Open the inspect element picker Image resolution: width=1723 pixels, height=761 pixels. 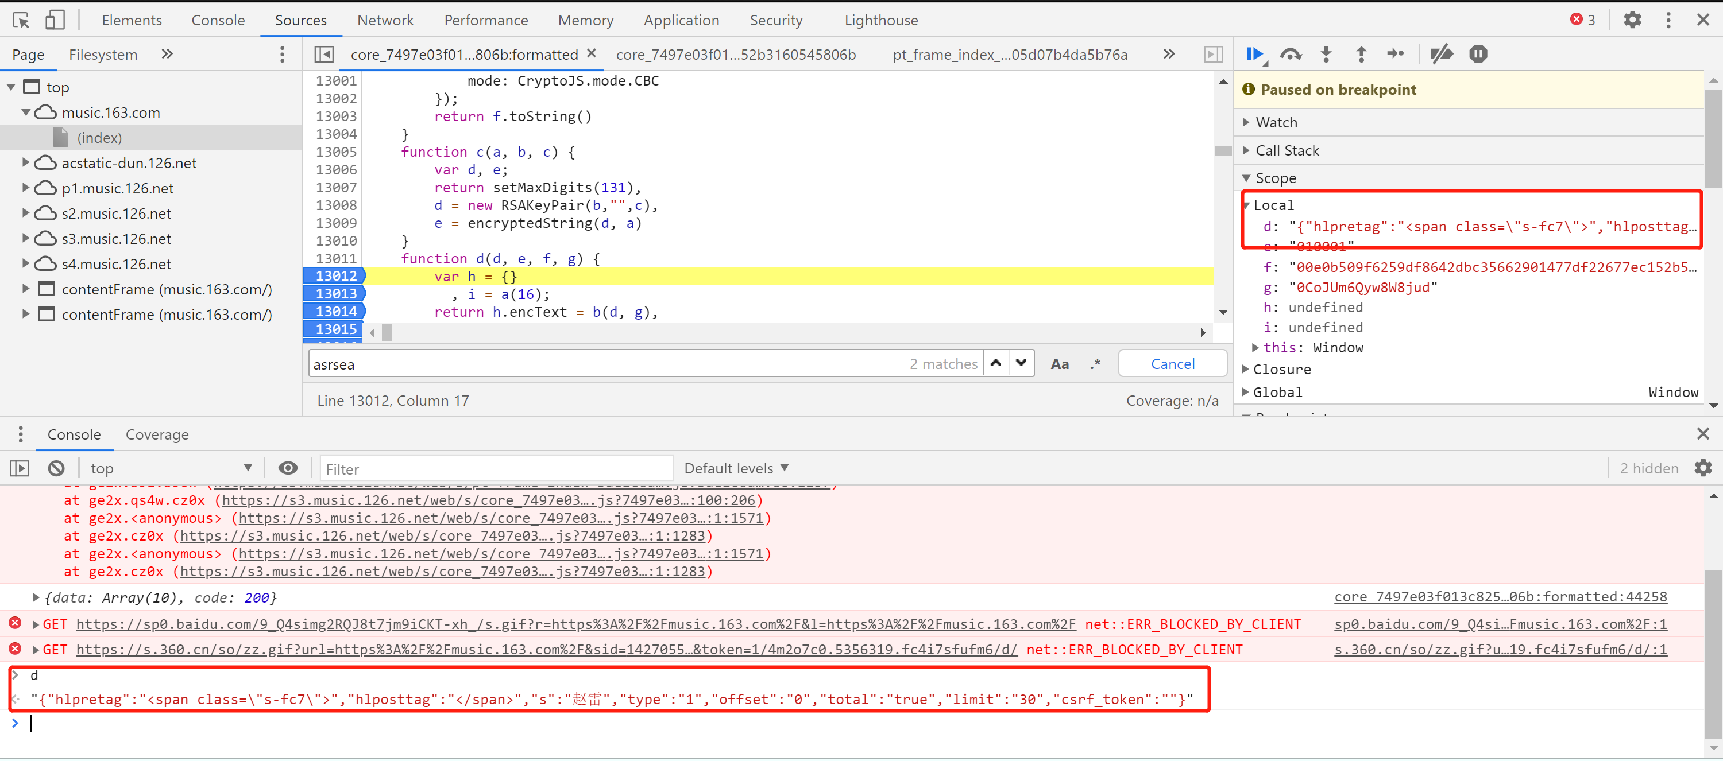tap(21, 20)
